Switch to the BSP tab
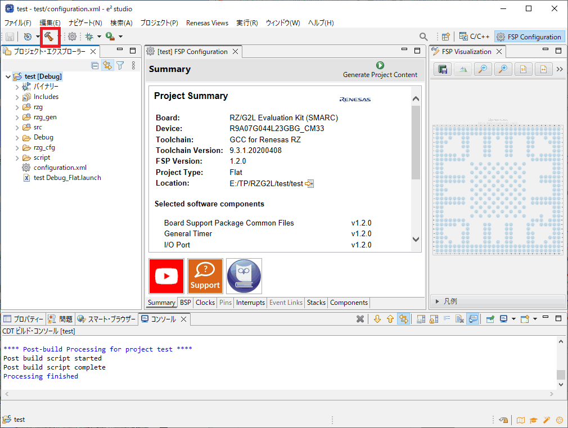This screenshot has height=428, width=568. 186,303
